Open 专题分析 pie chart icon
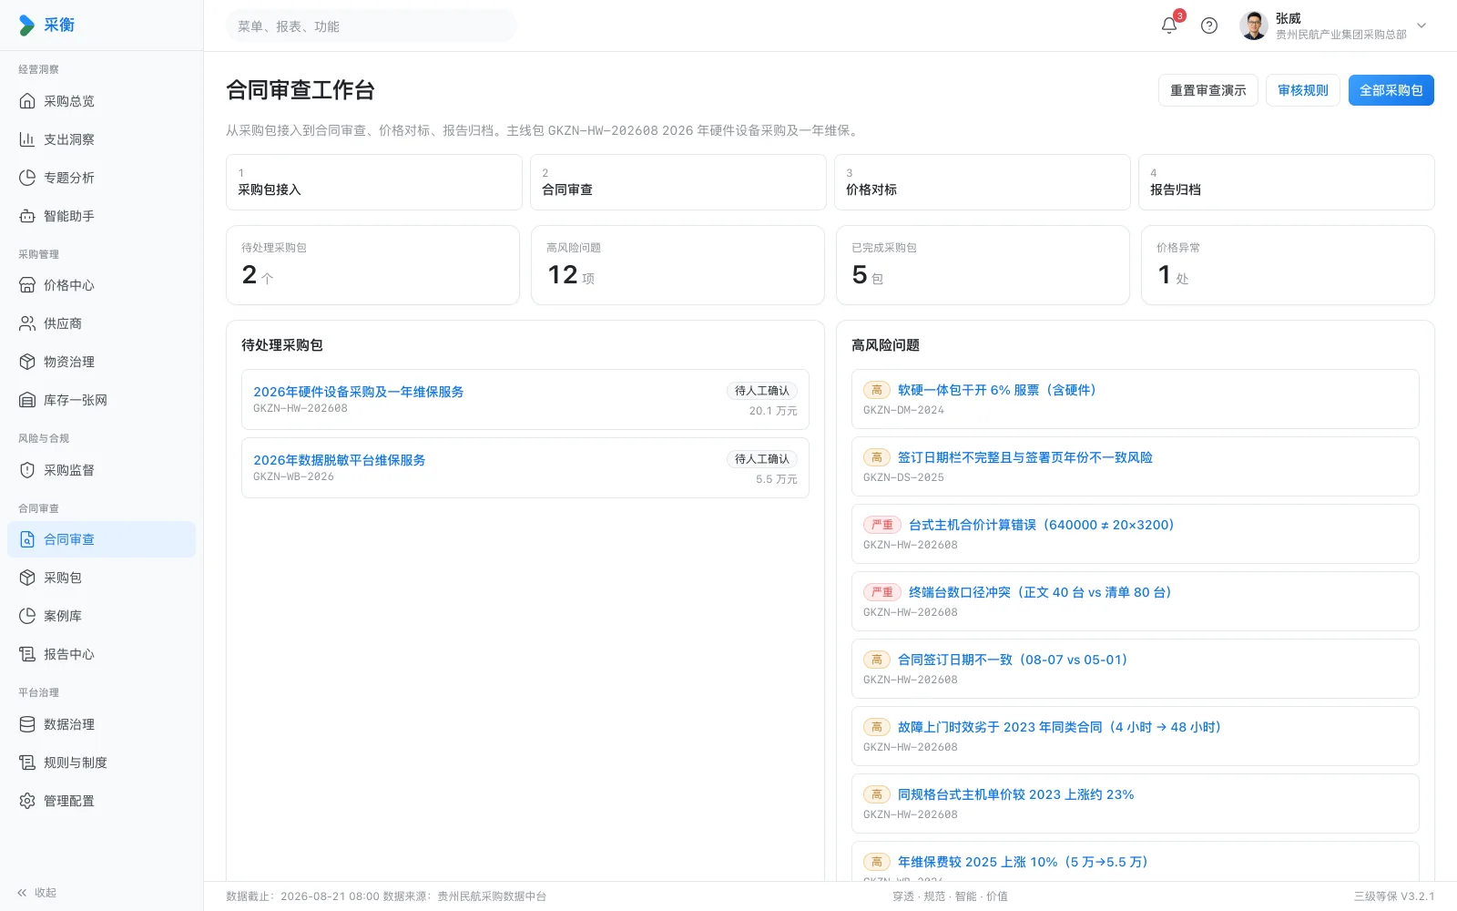The height and width of the screenshot is (911, 1457). 27,178
